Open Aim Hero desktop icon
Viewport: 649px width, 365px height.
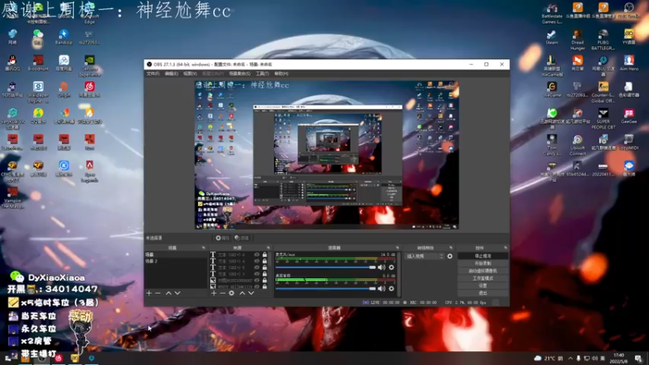point(629,63)
